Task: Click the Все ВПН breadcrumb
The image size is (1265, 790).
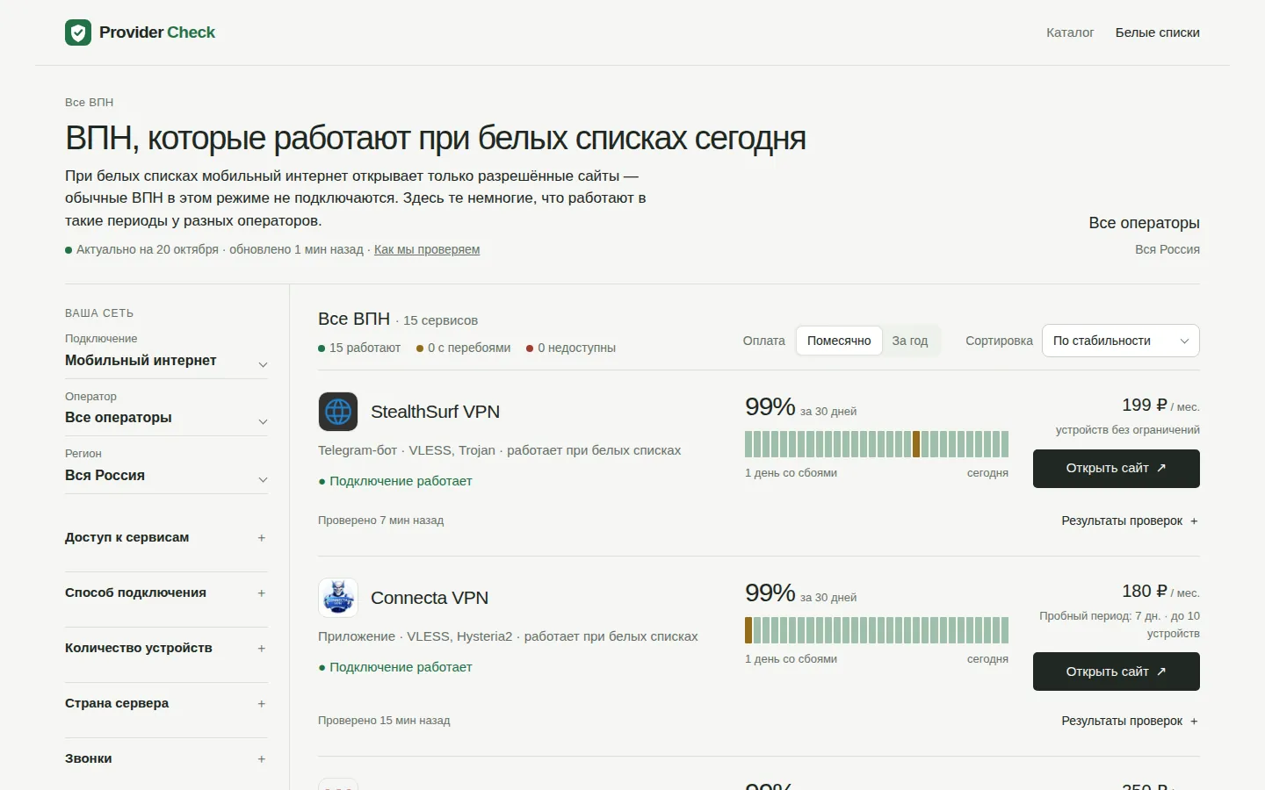Action: click(89, 102)
